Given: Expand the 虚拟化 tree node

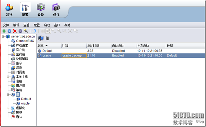Looking at the screenshot, I should [8, 108].
